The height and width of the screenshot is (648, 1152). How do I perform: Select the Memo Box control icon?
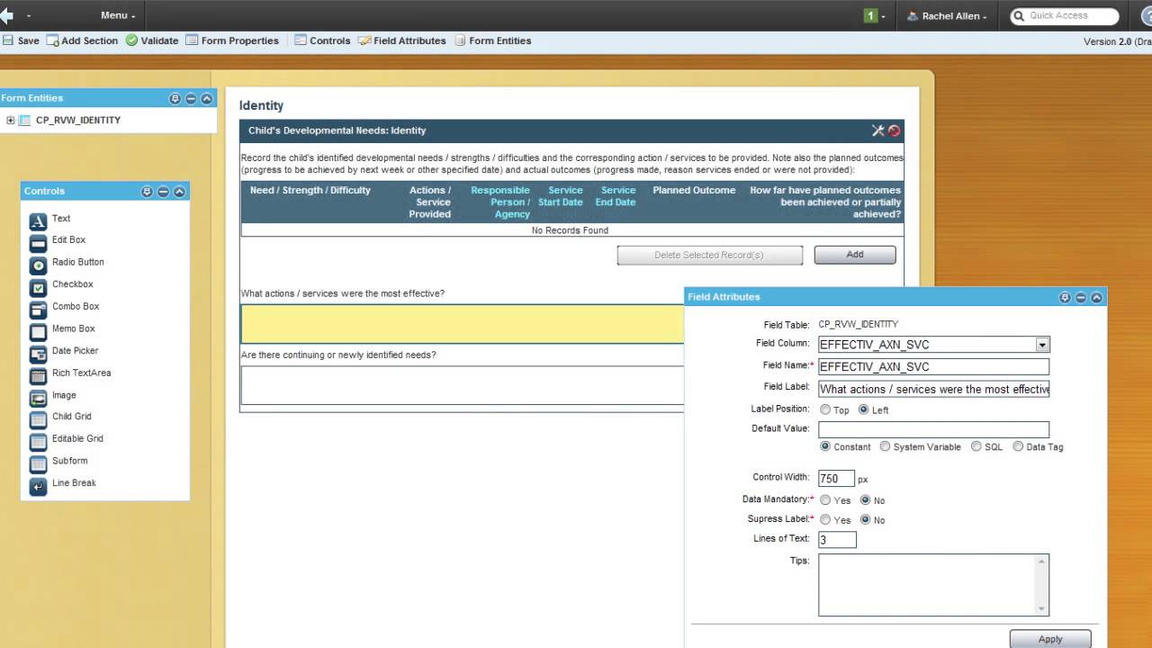[x=38, y=332]
